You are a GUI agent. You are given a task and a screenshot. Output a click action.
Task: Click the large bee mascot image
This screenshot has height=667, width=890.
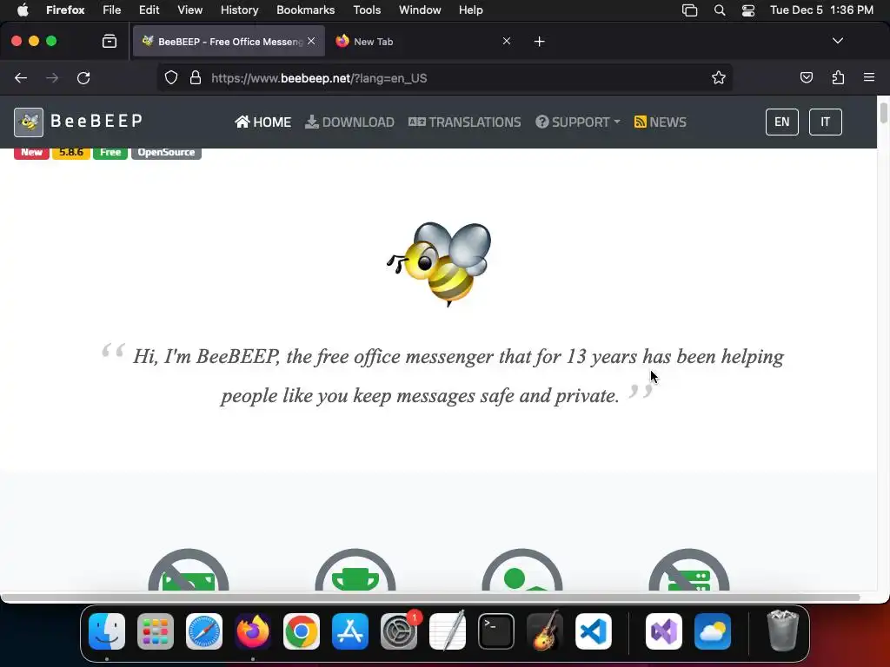(439, 264)
